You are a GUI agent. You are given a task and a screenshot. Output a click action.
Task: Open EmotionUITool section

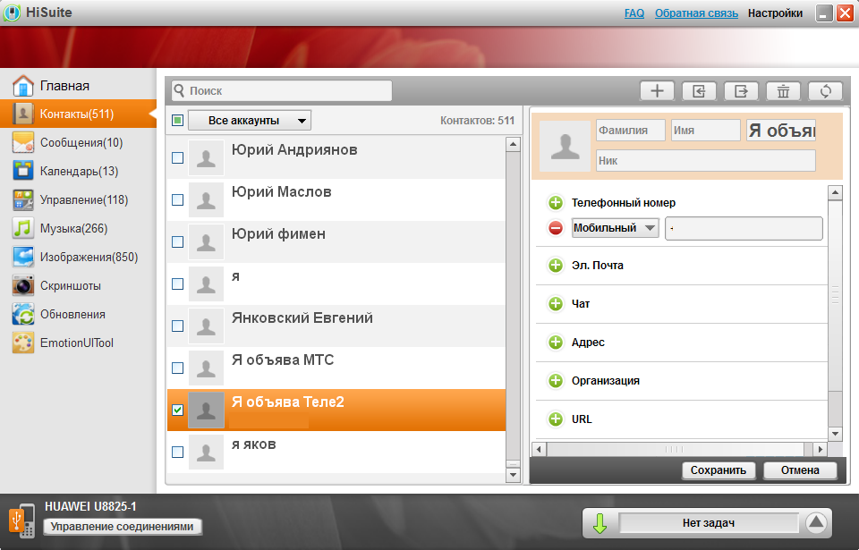point(79,343)
